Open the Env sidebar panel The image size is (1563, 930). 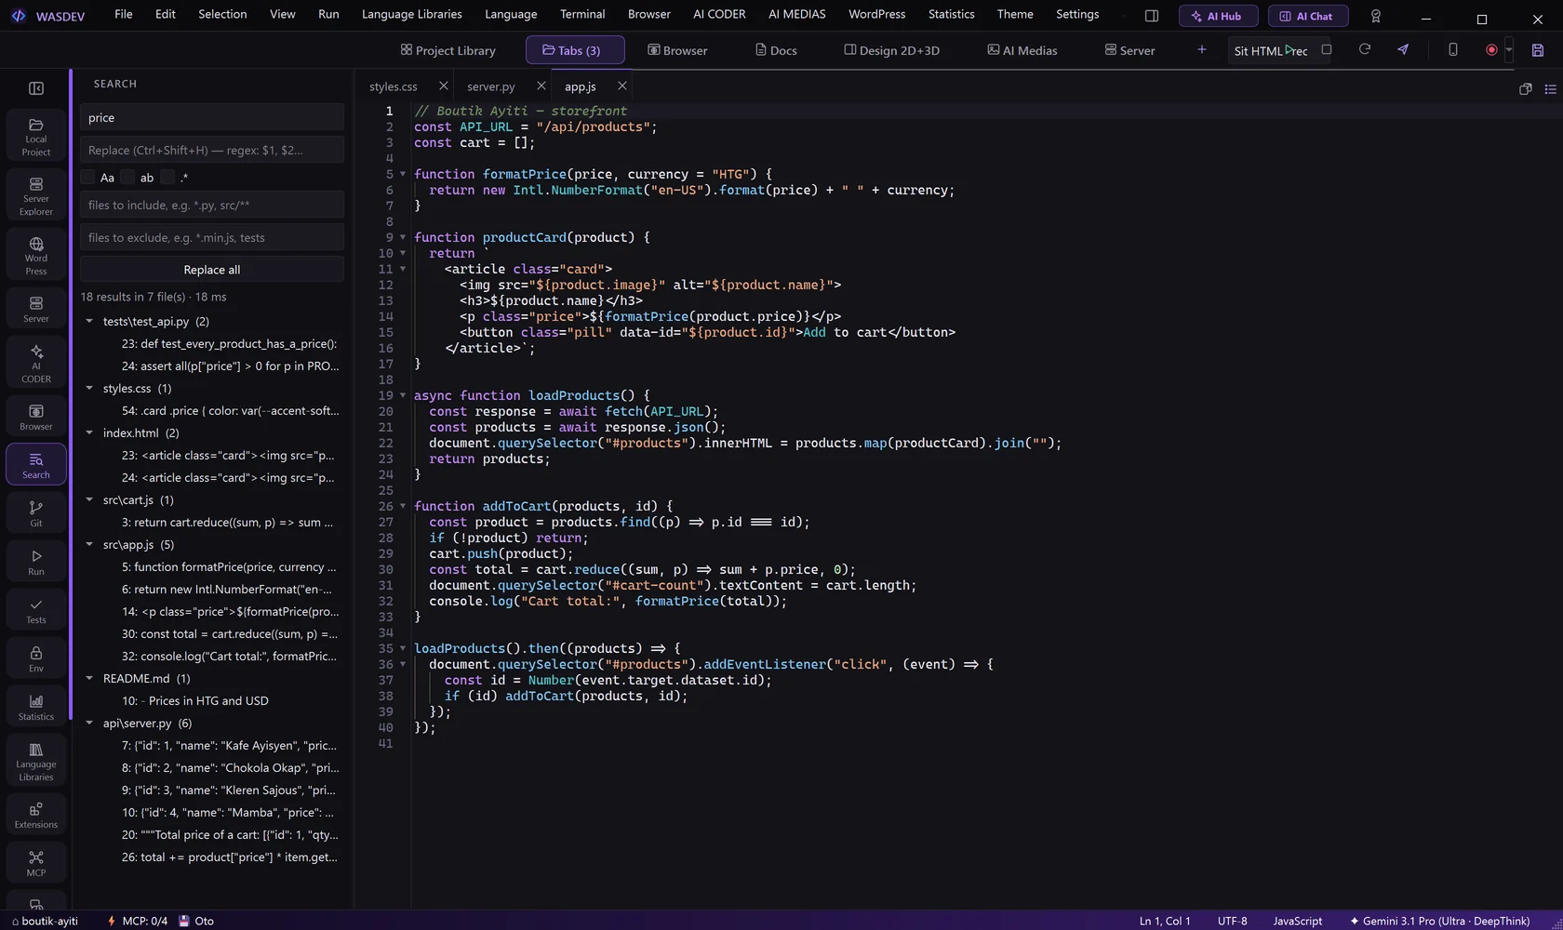[x=36, y=658]
